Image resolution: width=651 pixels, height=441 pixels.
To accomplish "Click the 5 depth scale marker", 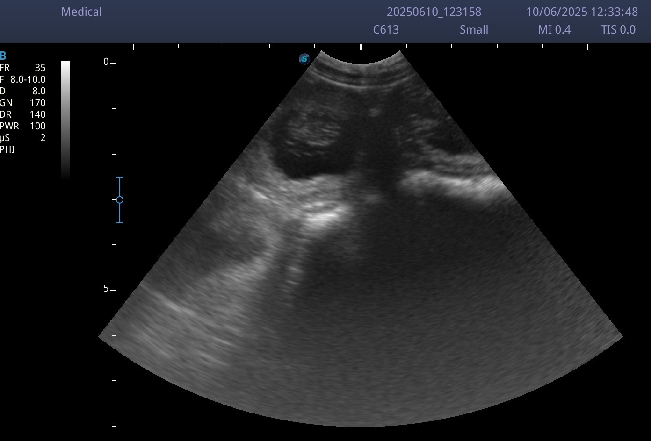I will [106, 289].
